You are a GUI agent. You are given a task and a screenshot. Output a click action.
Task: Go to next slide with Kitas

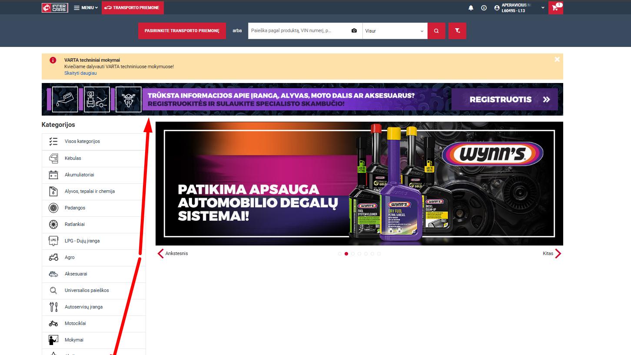tap(552, 253)
